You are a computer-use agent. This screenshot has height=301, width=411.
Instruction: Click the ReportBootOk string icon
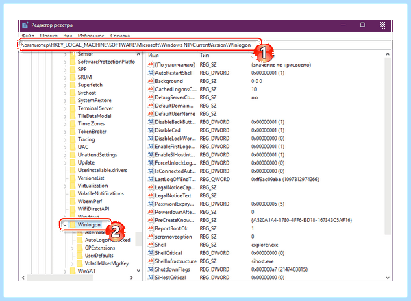151,228
